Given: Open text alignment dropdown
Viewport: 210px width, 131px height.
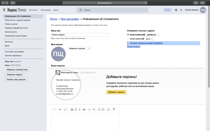Looking at the screenshot, I should 109,110.
